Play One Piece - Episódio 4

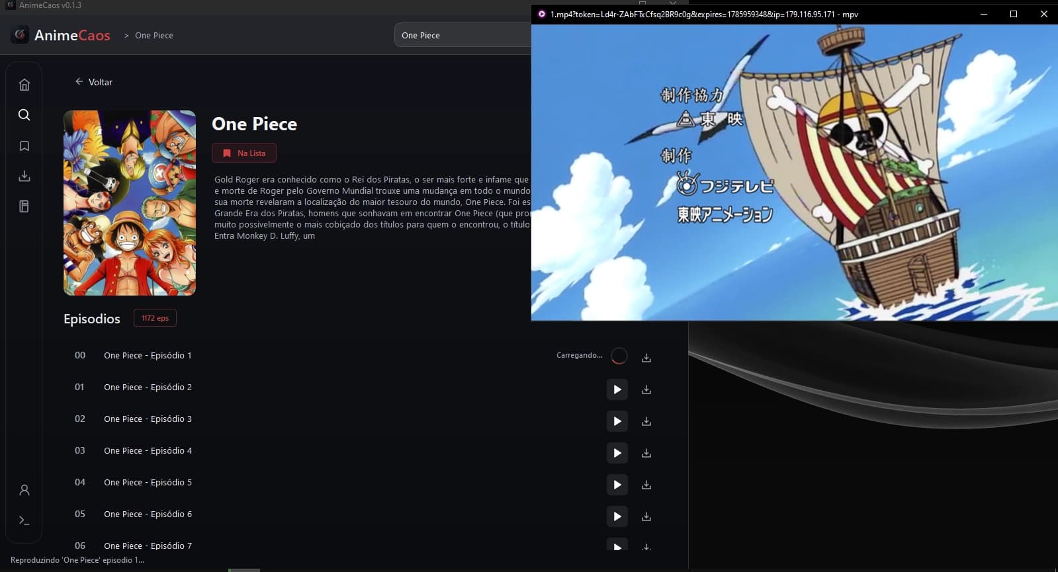pyautogui.click(x=617, y=453)
